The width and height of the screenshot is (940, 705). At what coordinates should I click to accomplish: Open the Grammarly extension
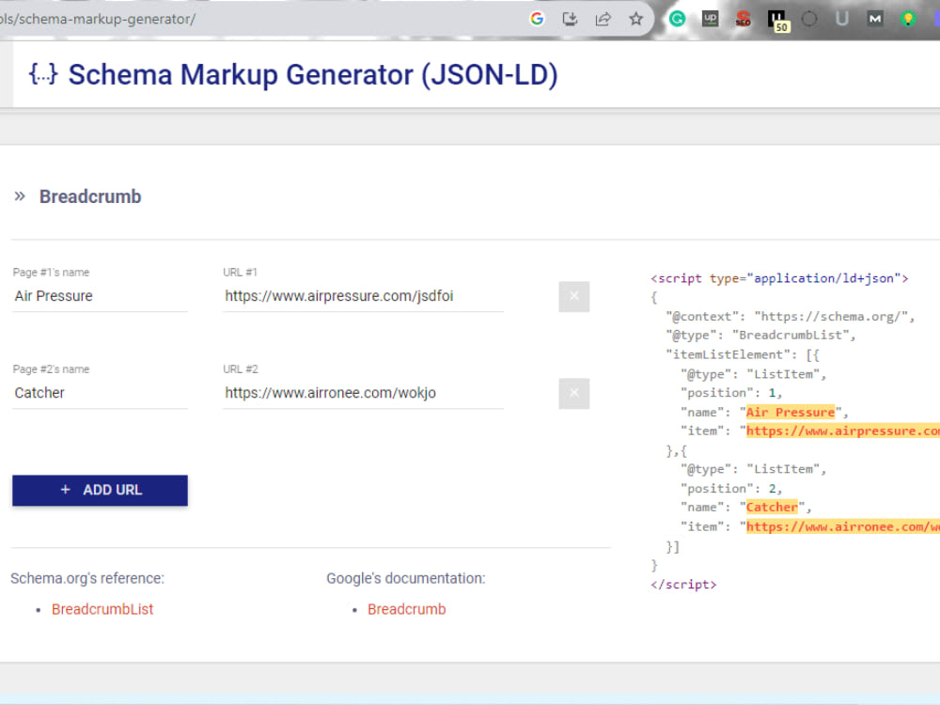(678, 19)
